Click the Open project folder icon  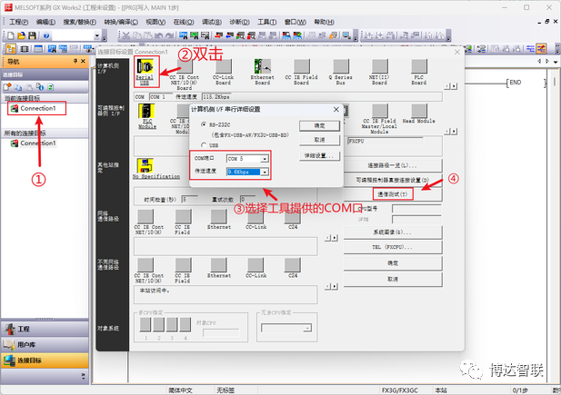point(22,35)
